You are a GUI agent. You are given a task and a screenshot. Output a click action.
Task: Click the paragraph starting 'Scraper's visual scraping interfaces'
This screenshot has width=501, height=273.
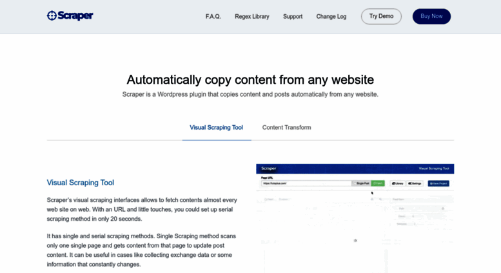coord(142,209)
